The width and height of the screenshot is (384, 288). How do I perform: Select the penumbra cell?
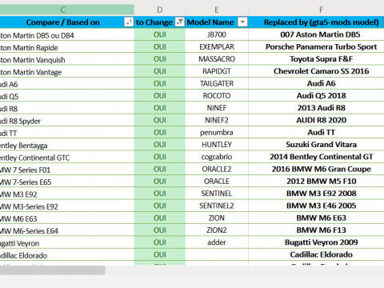(217, 132)
